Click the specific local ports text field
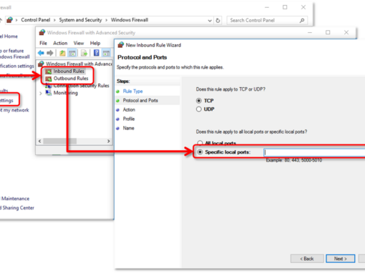This screenshot has height=273, width=365. [x=314, y=152]
